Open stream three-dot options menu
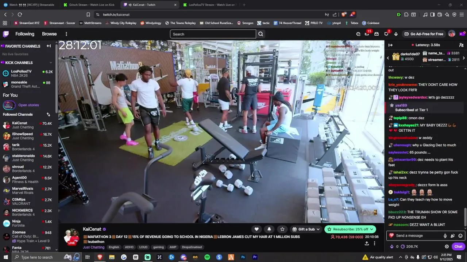Image resolution: width=467 pixels, height=262 pixels. [x=374, y=243]
